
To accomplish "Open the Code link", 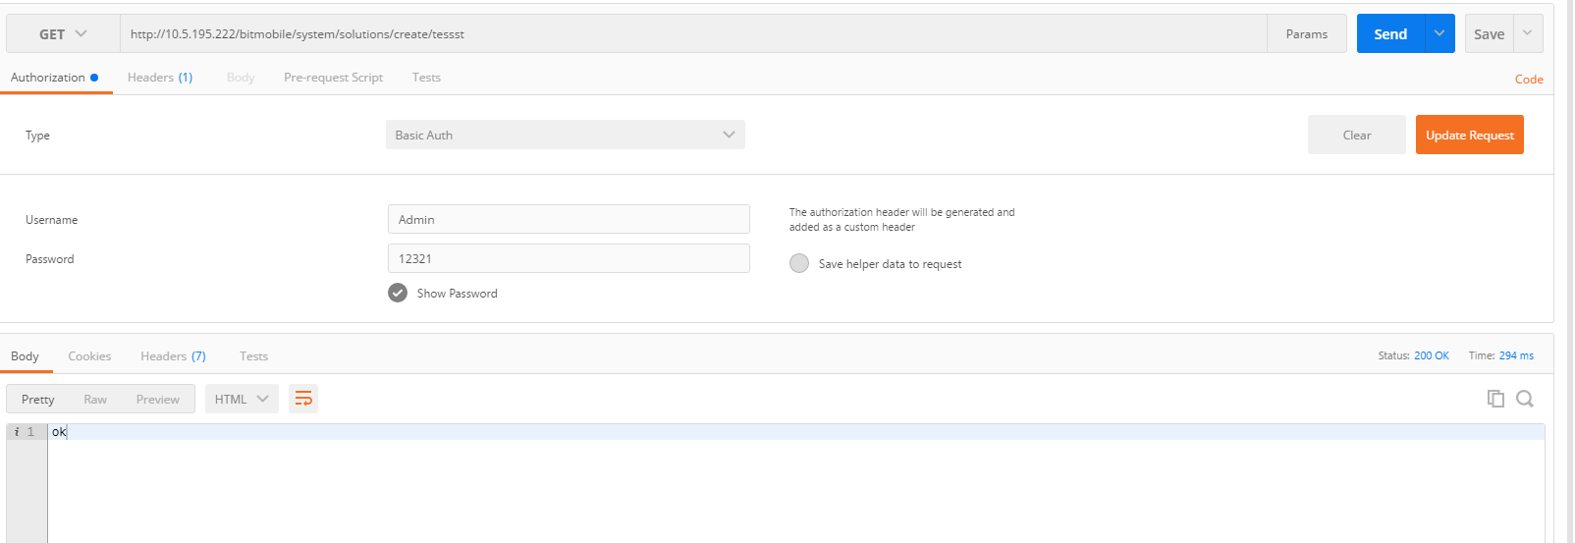I will tap(1528, 80).
